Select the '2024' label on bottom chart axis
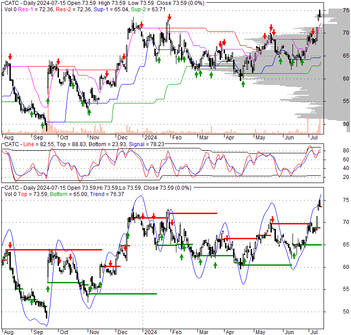 151,332
